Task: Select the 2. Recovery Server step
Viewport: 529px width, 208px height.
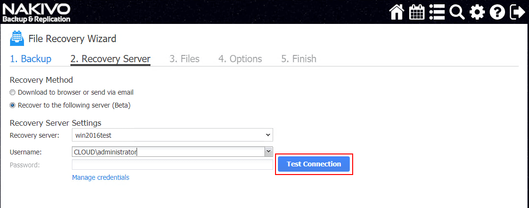Action: tap(110, 59)
